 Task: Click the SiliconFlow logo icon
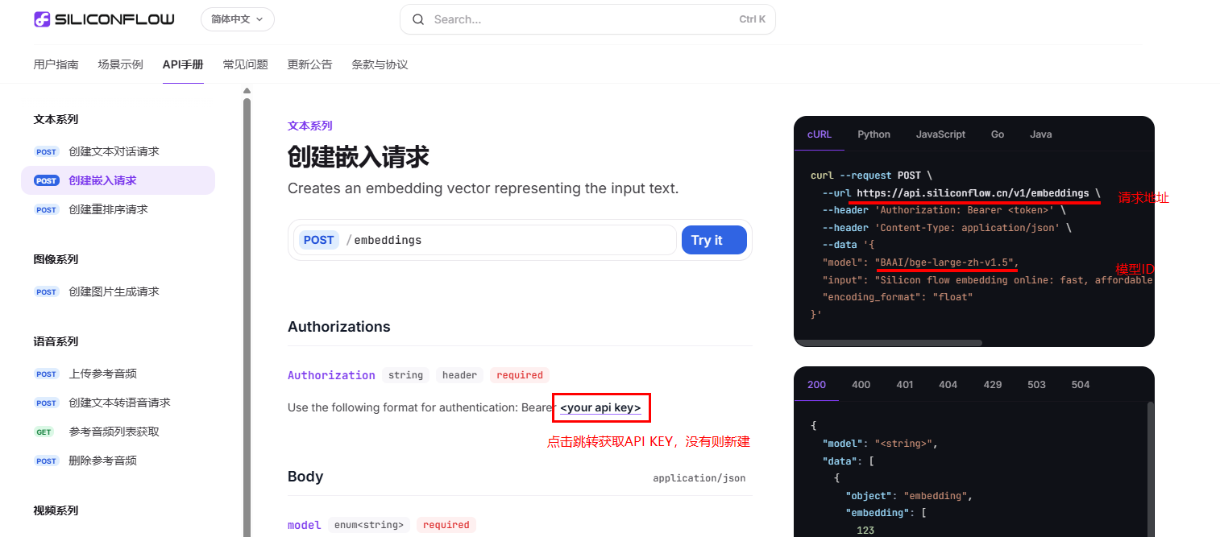pos(42,19)
